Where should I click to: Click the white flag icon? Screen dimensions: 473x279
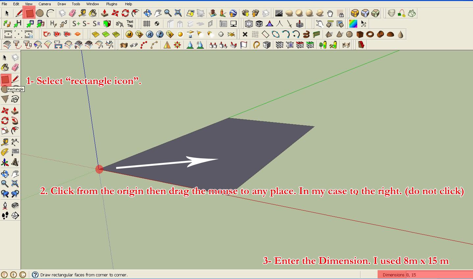click(244, 45)
